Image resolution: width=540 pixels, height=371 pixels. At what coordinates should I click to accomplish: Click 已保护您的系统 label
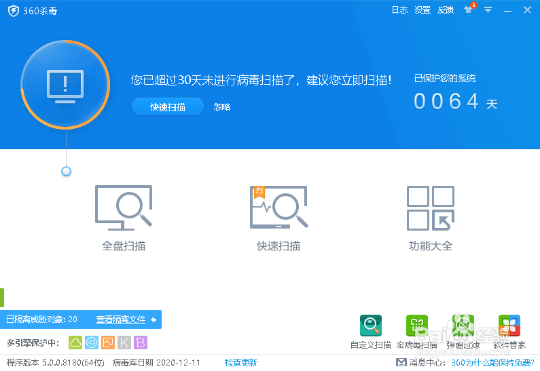(445, 79)
